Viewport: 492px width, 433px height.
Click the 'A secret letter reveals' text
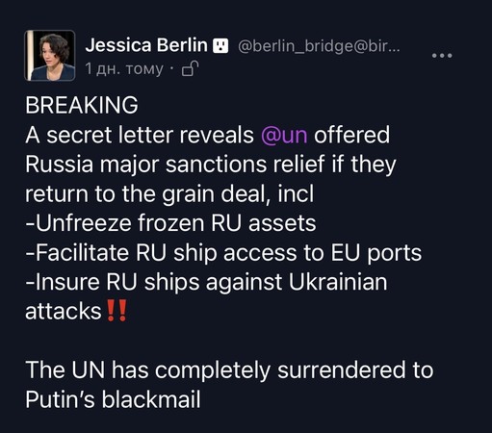(140, 135)
